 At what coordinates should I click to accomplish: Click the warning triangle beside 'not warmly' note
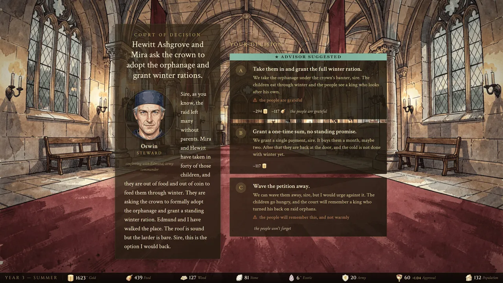point(255,217)
